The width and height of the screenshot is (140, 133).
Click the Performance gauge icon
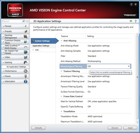(x=26, y=71)
